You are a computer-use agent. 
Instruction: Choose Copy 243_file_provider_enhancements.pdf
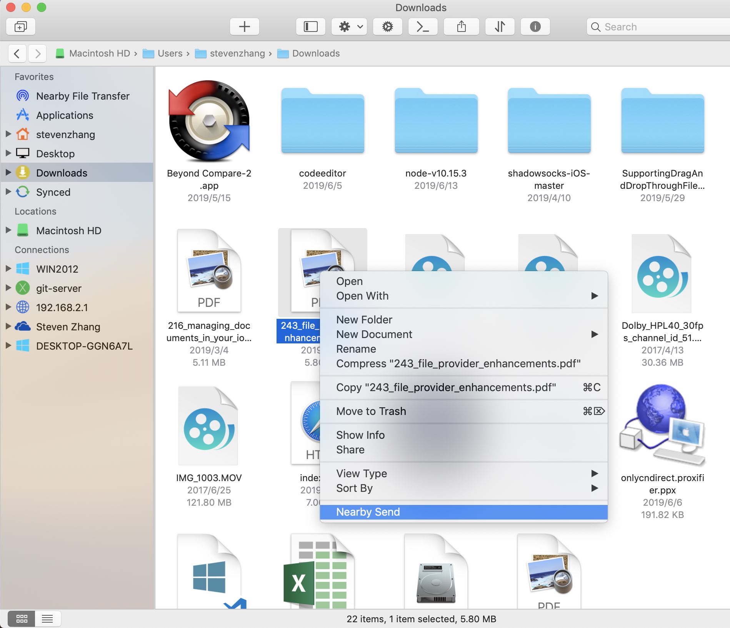click(x=464, y=387)
